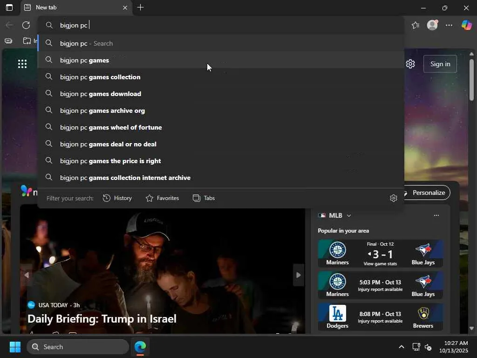The height and width of the screenshot is (358, 477).
Task: Open search suggestion settings gear
Action: pos(393,198)
